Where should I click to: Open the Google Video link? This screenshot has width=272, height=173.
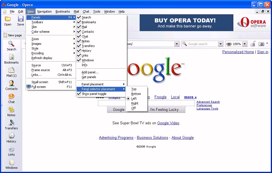pyautogui.click(x=168, y=123)
